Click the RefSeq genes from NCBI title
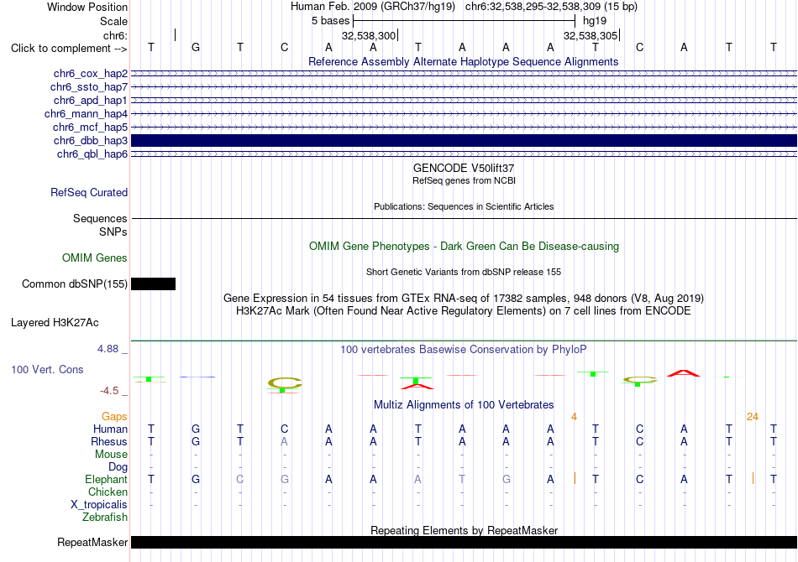 [464, 180]
